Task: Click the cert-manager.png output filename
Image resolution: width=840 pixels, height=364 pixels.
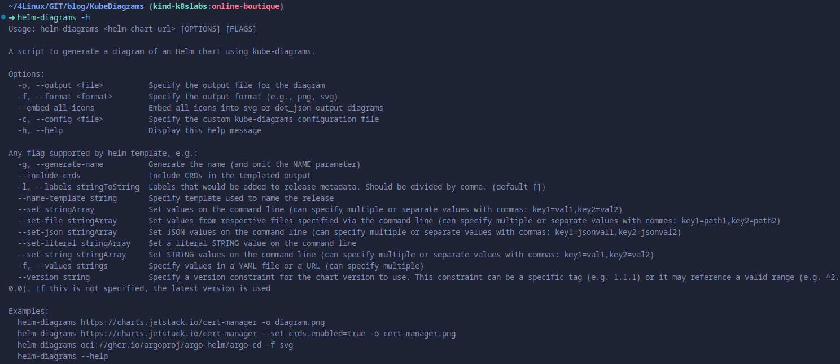Action: [x=419, y=334]
